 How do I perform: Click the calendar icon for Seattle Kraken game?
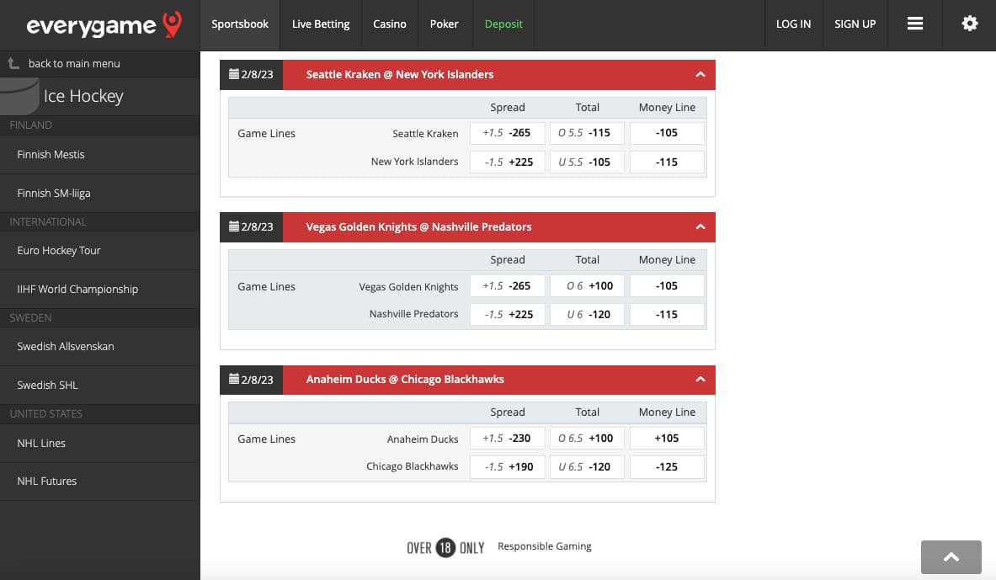[x=234, y=74]
